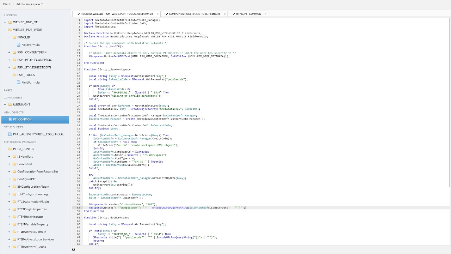Click file icon of FieldFormula under PSM_TOOLS
This screenshot has width=451, height=254.
[x=19, y=82]
